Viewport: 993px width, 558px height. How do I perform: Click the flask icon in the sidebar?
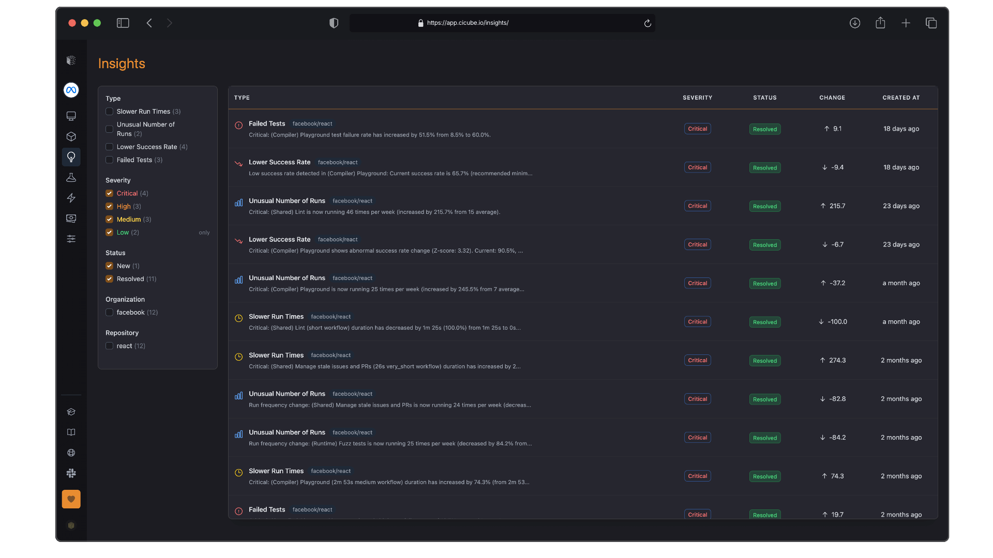[71, 178]
